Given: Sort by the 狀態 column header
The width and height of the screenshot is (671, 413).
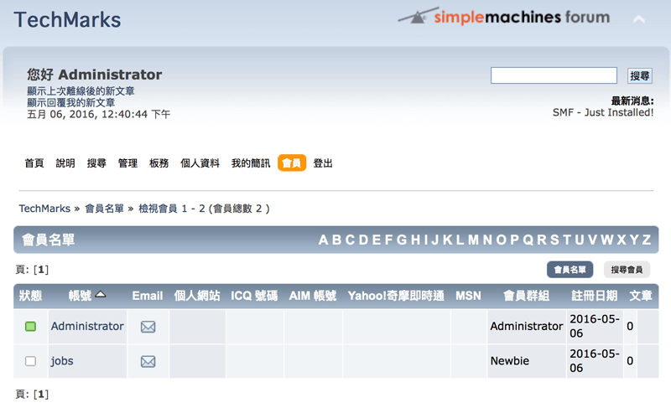Looking at the screenshot, I should [x=30, y=296].
